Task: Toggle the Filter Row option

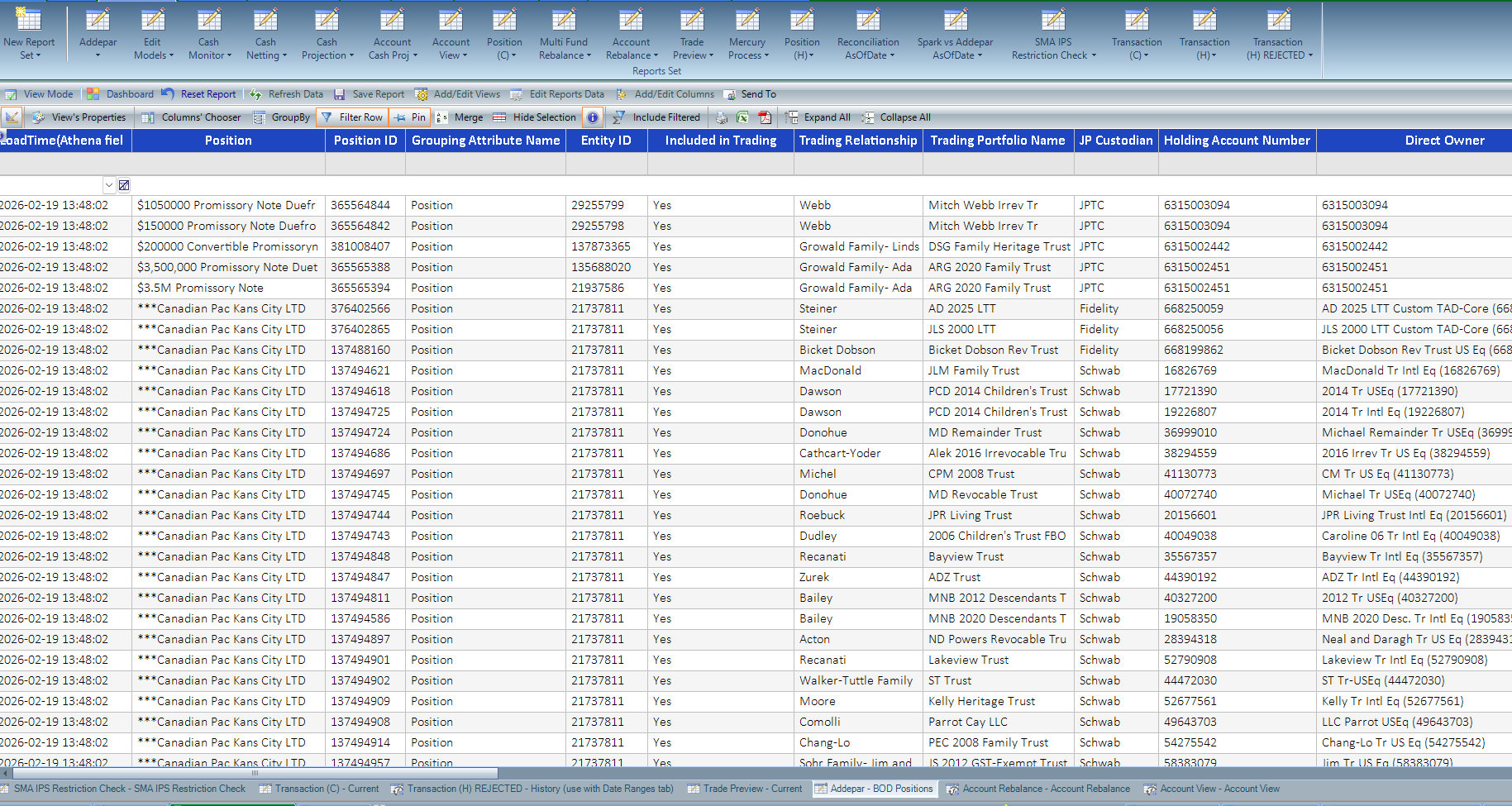Action: (352, 117)
